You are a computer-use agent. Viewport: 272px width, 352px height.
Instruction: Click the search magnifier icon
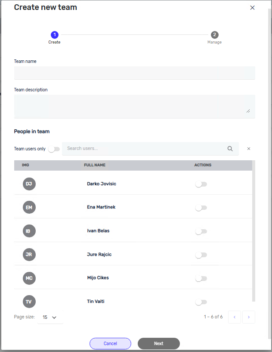tap(230, 149)
